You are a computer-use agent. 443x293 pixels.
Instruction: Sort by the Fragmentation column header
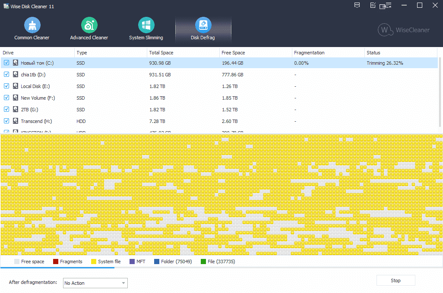click(328, 53)
